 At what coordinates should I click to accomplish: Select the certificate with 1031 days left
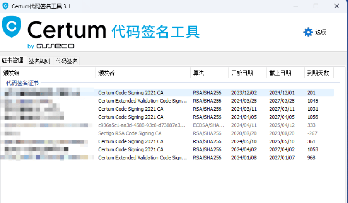167,109
